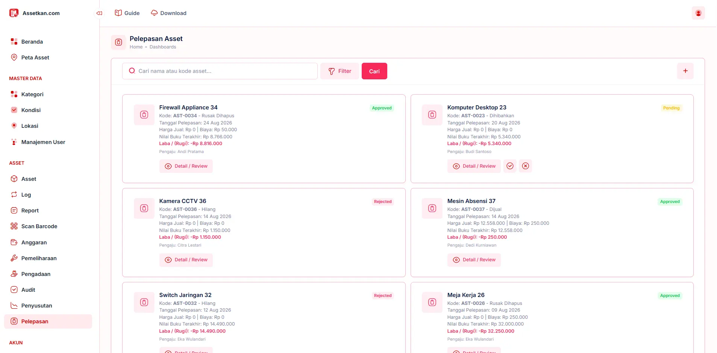Select the Mesin Absensi 37 title
The height and width of the screenshot is (353, 717).
click(x=471, y=201)
